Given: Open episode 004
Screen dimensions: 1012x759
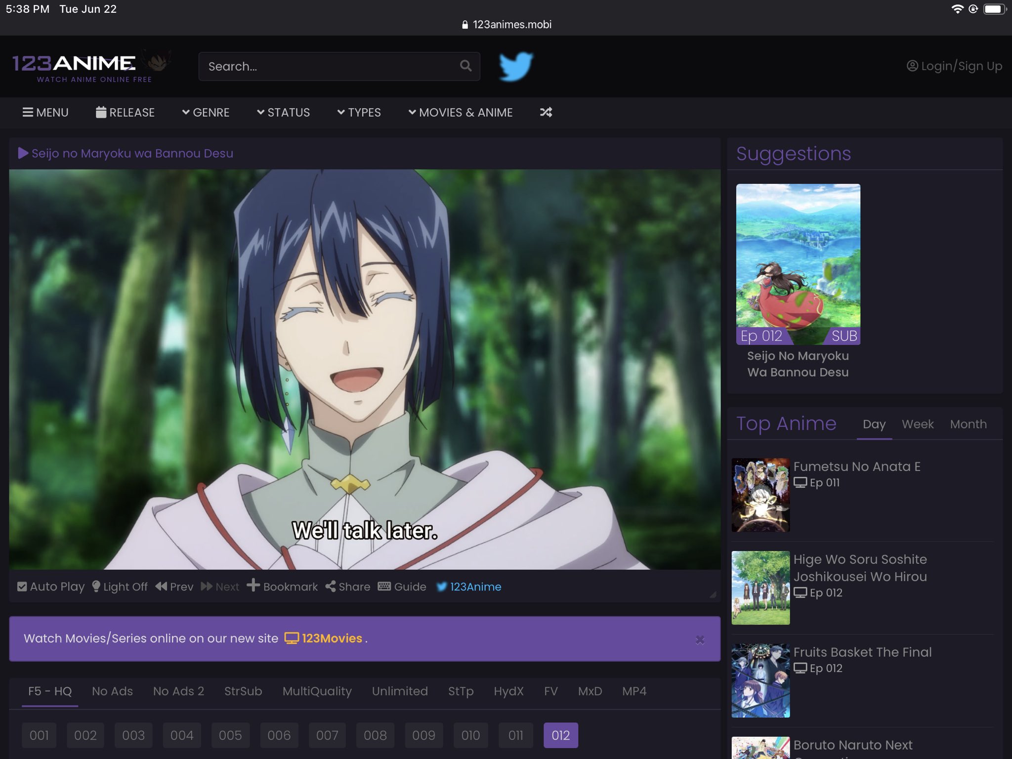Looking at the screenshot, I should [182, 735].
